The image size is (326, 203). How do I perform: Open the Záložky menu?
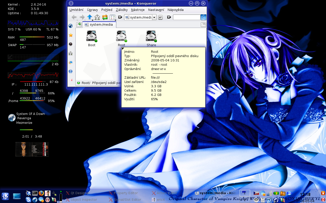click(x=122, y=10)
